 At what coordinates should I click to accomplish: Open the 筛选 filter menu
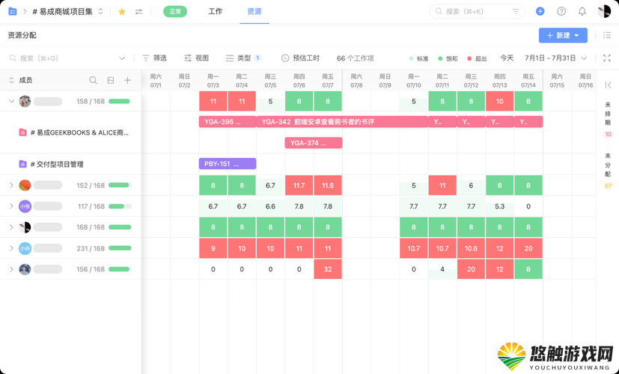click(x=154, y=58)
